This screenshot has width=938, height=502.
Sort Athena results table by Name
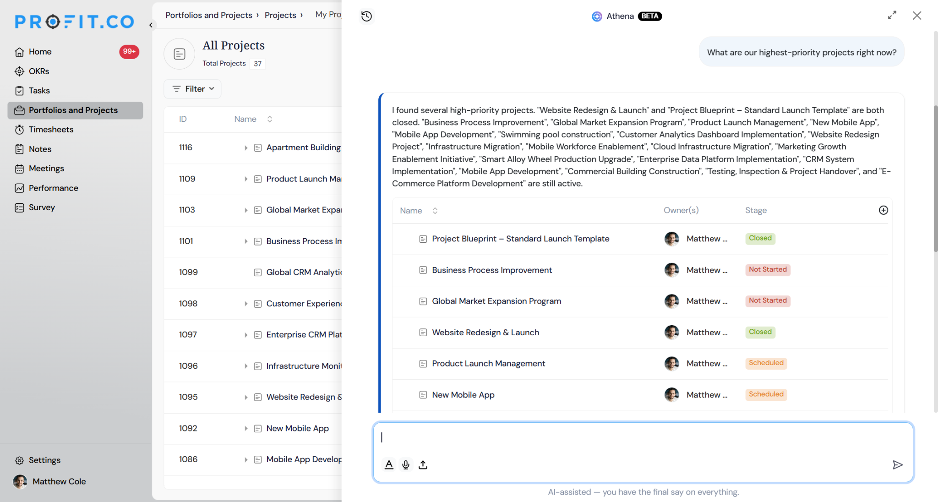[434, 210]
